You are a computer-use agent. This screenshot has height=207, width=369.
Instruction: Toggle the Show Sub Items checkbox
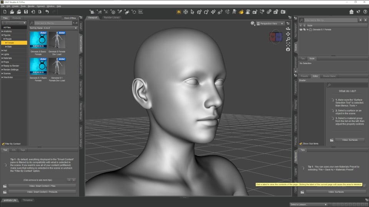pos(301,143)
